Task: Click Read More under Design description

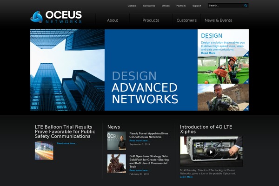Action: coord(208,53)
